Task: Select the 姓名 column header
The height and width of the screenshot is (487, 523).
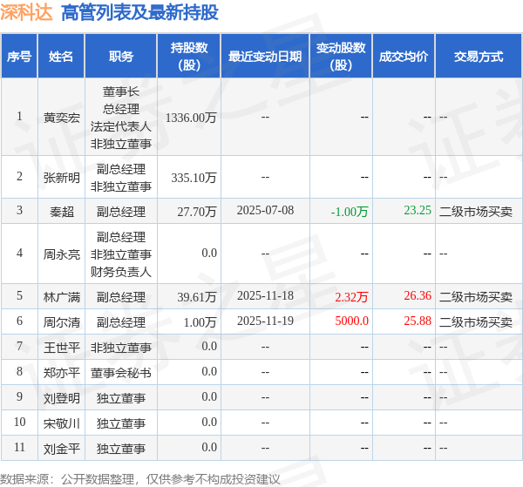Action: (x=61, y=57)
